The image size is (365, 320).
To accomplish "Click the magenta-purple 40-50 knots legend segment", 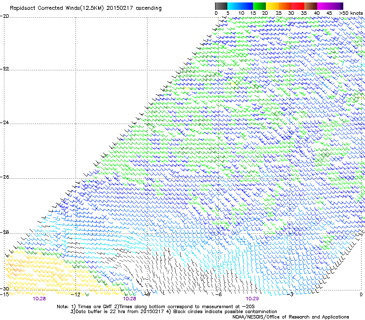I will 330,6.
